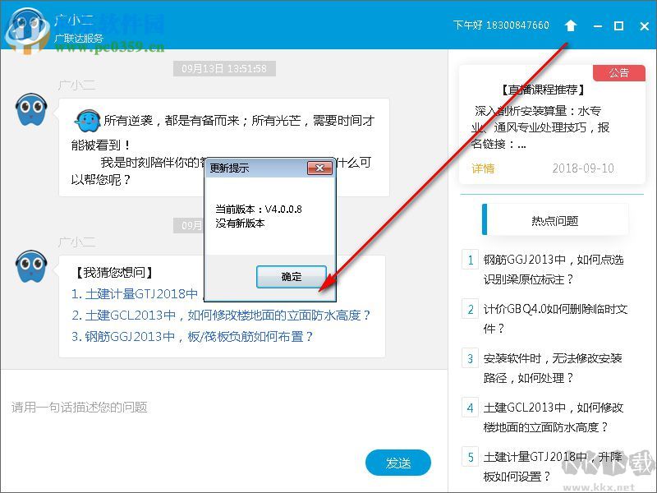Click suggested question 1 土建计量GTJ2018中
657x493 pixels.
pos(135,294)
